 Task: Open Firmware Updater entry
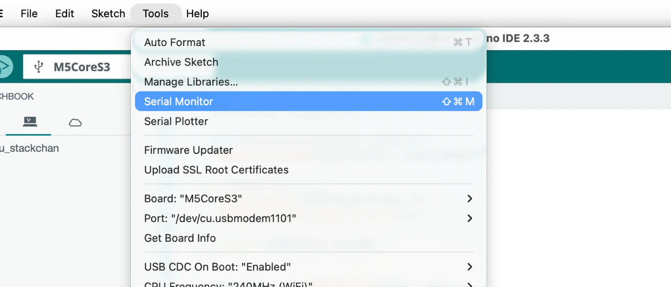[309, 150]
